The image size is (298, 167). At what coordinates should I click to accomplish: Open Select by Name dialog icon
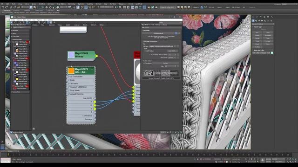[35, 7]
